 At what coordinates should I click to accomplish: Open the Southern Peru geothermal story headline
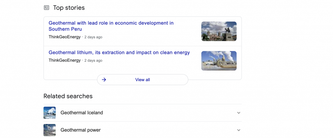pos(111,26)
